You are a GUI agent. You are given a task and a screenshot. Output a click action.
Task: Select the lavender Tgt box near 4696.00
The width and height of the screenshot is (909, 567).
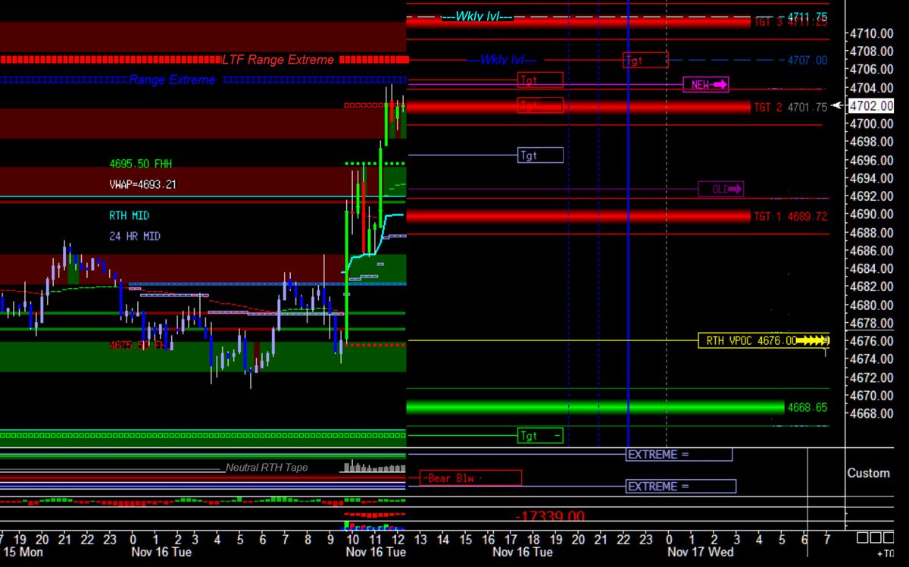540,155
